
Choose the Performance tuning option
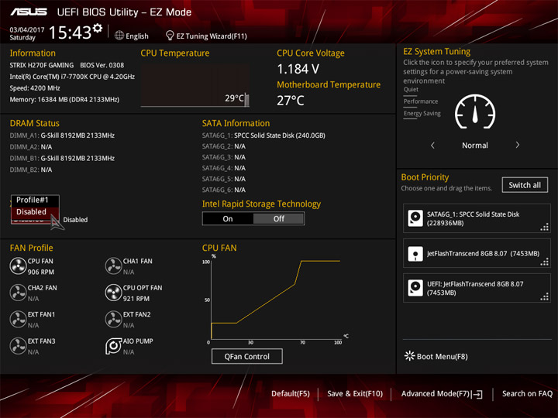click(x=421, y=101)
